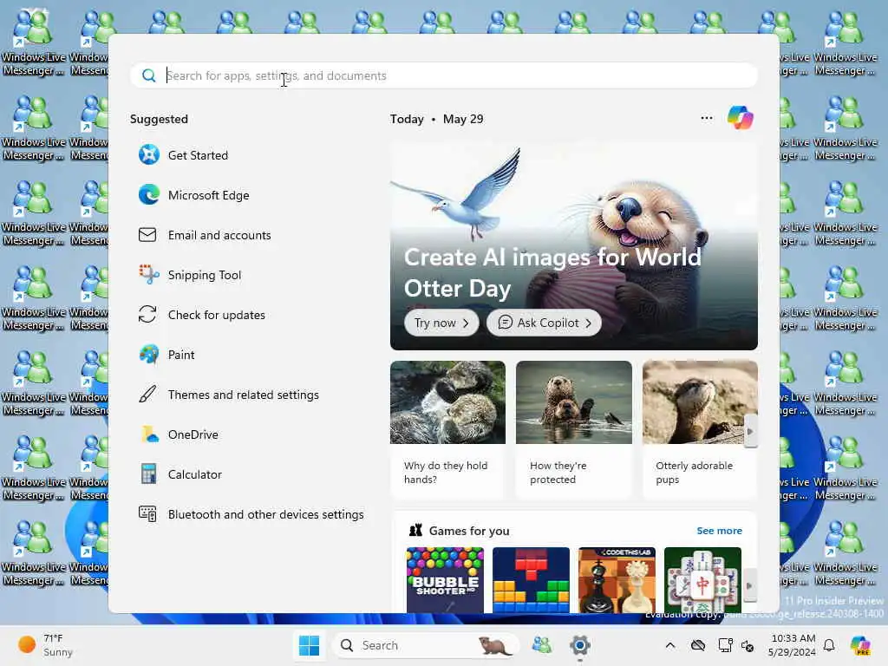The height and width of the screenshot is (666, 888).
Task: Open 'How they're protected' otter card
Action: click(x=574, y=429)
